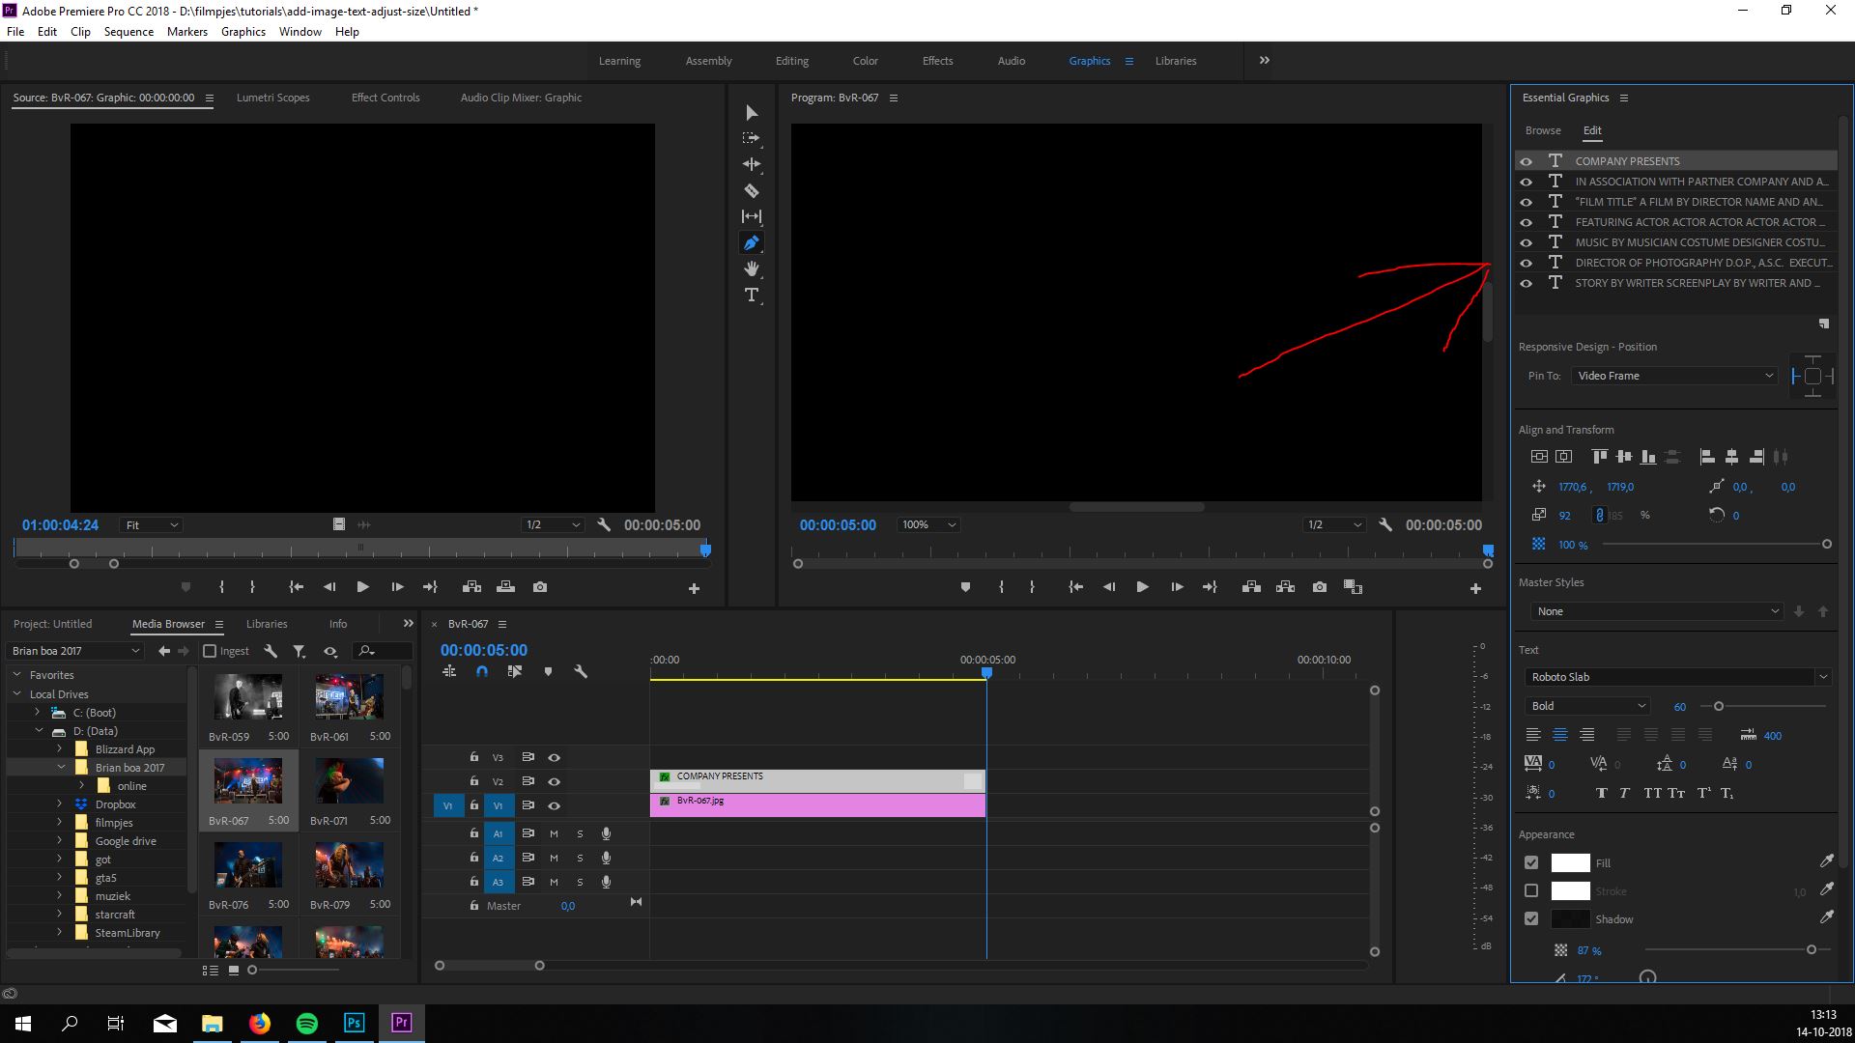
Task: Select the Slip tool
Action: tap(752, 216)
